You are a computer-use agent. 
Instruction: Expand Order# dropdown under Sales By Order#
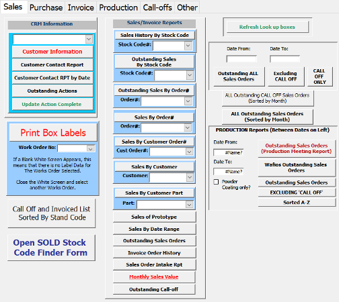(188, 128)
